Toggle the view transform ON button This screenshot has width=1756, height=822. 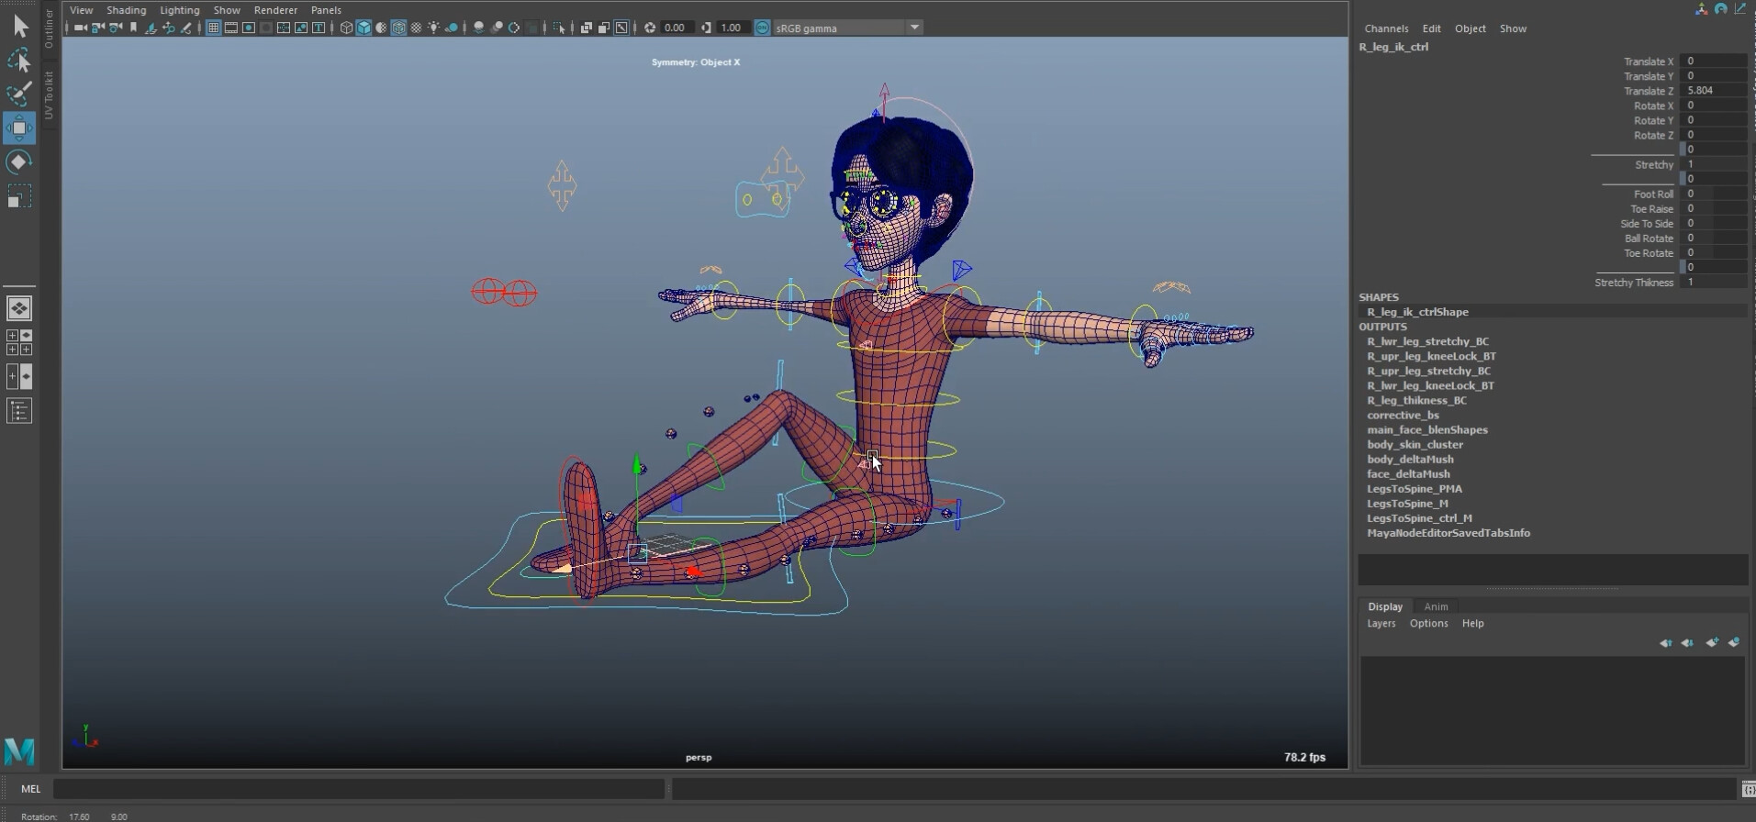(762, 28)
